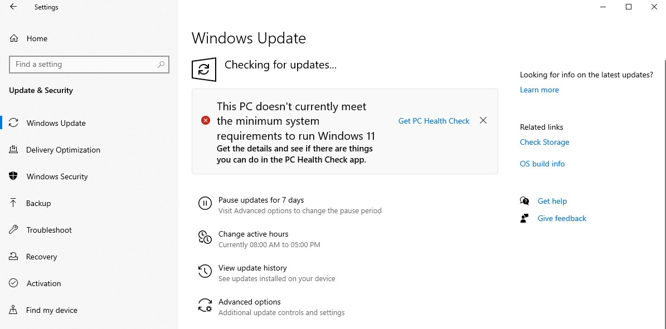Viewport: 666px width, 329px height.
Task: Click the Change active hours clock icon
Action: pyautogui.click(x=205, y=238)
